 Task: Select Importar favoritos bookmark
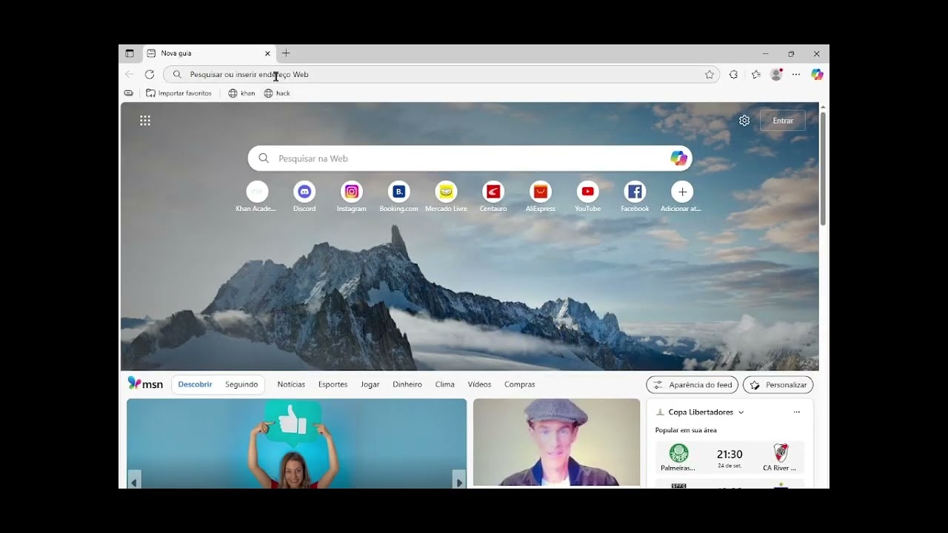coord(178,93)
